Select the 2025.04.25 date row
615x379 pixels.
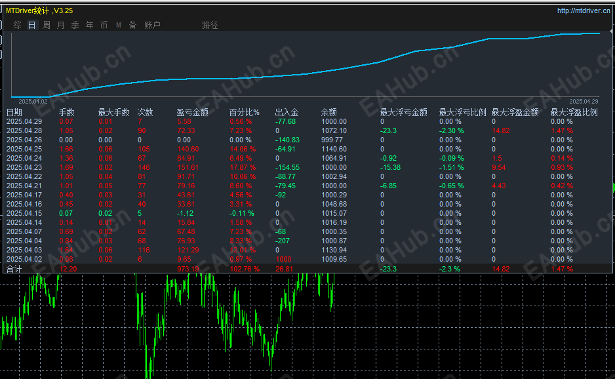click(x=24, y=149)
